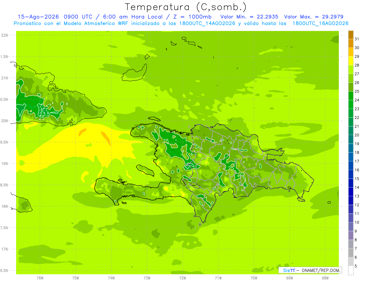The image size is (365, 282).
Task: Click the '74W' longitude axis label
Action: [111, 278]
